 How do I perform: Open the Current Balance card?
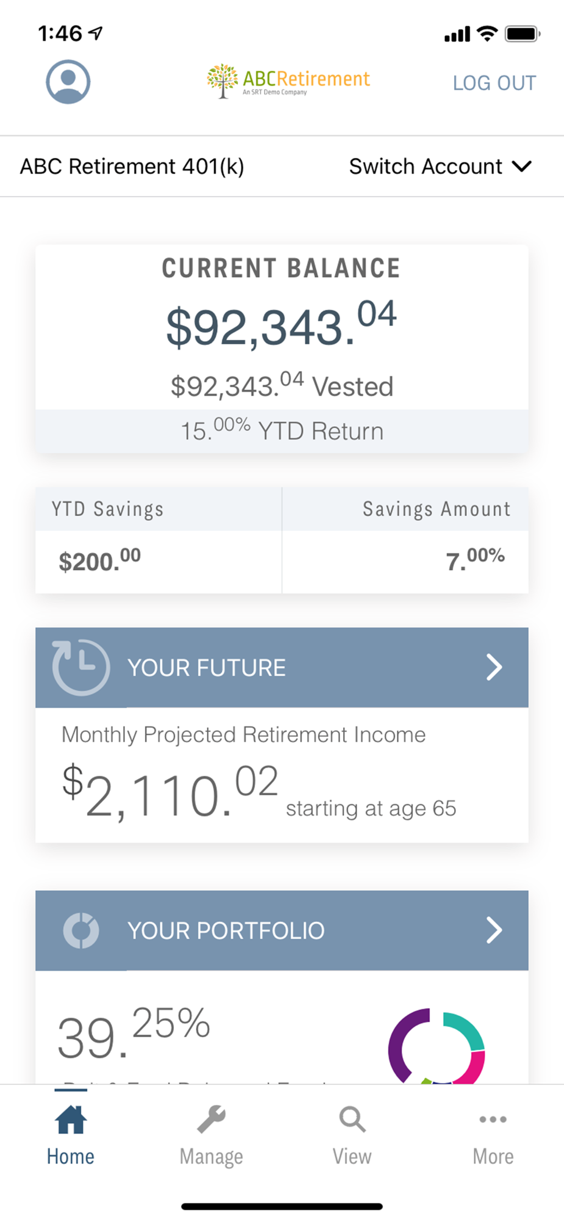click(281, 330)
